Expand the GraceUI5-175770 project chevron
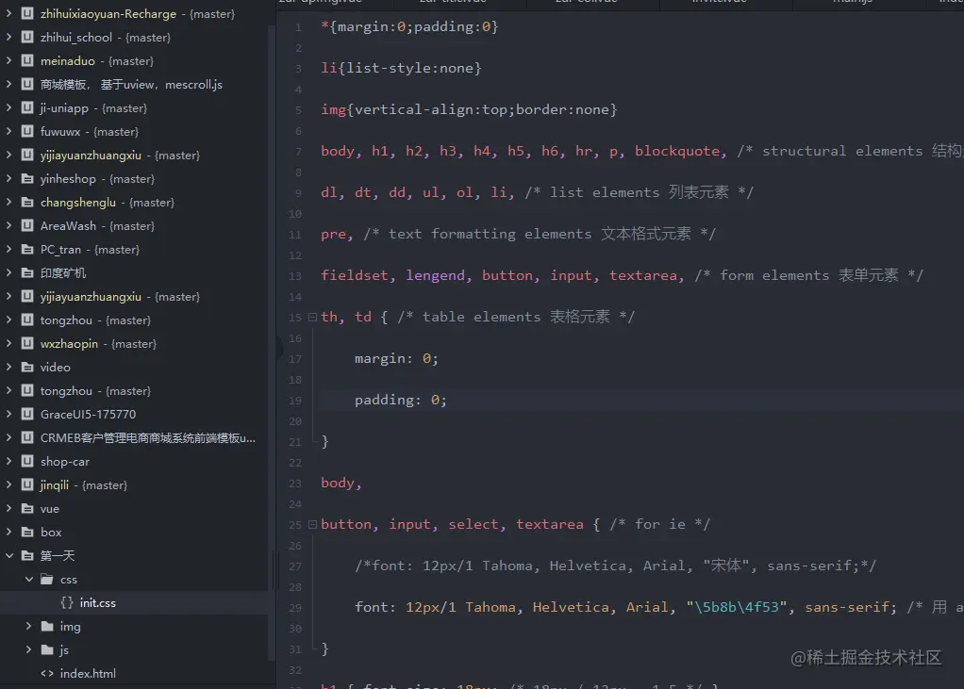Screen dimensions: 964x689 coord(8,414)
